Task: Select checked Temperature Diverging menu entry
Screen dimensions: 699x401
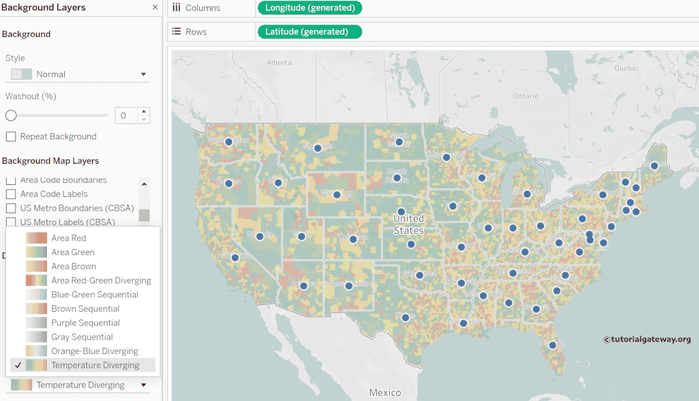Action: point(83,365)
